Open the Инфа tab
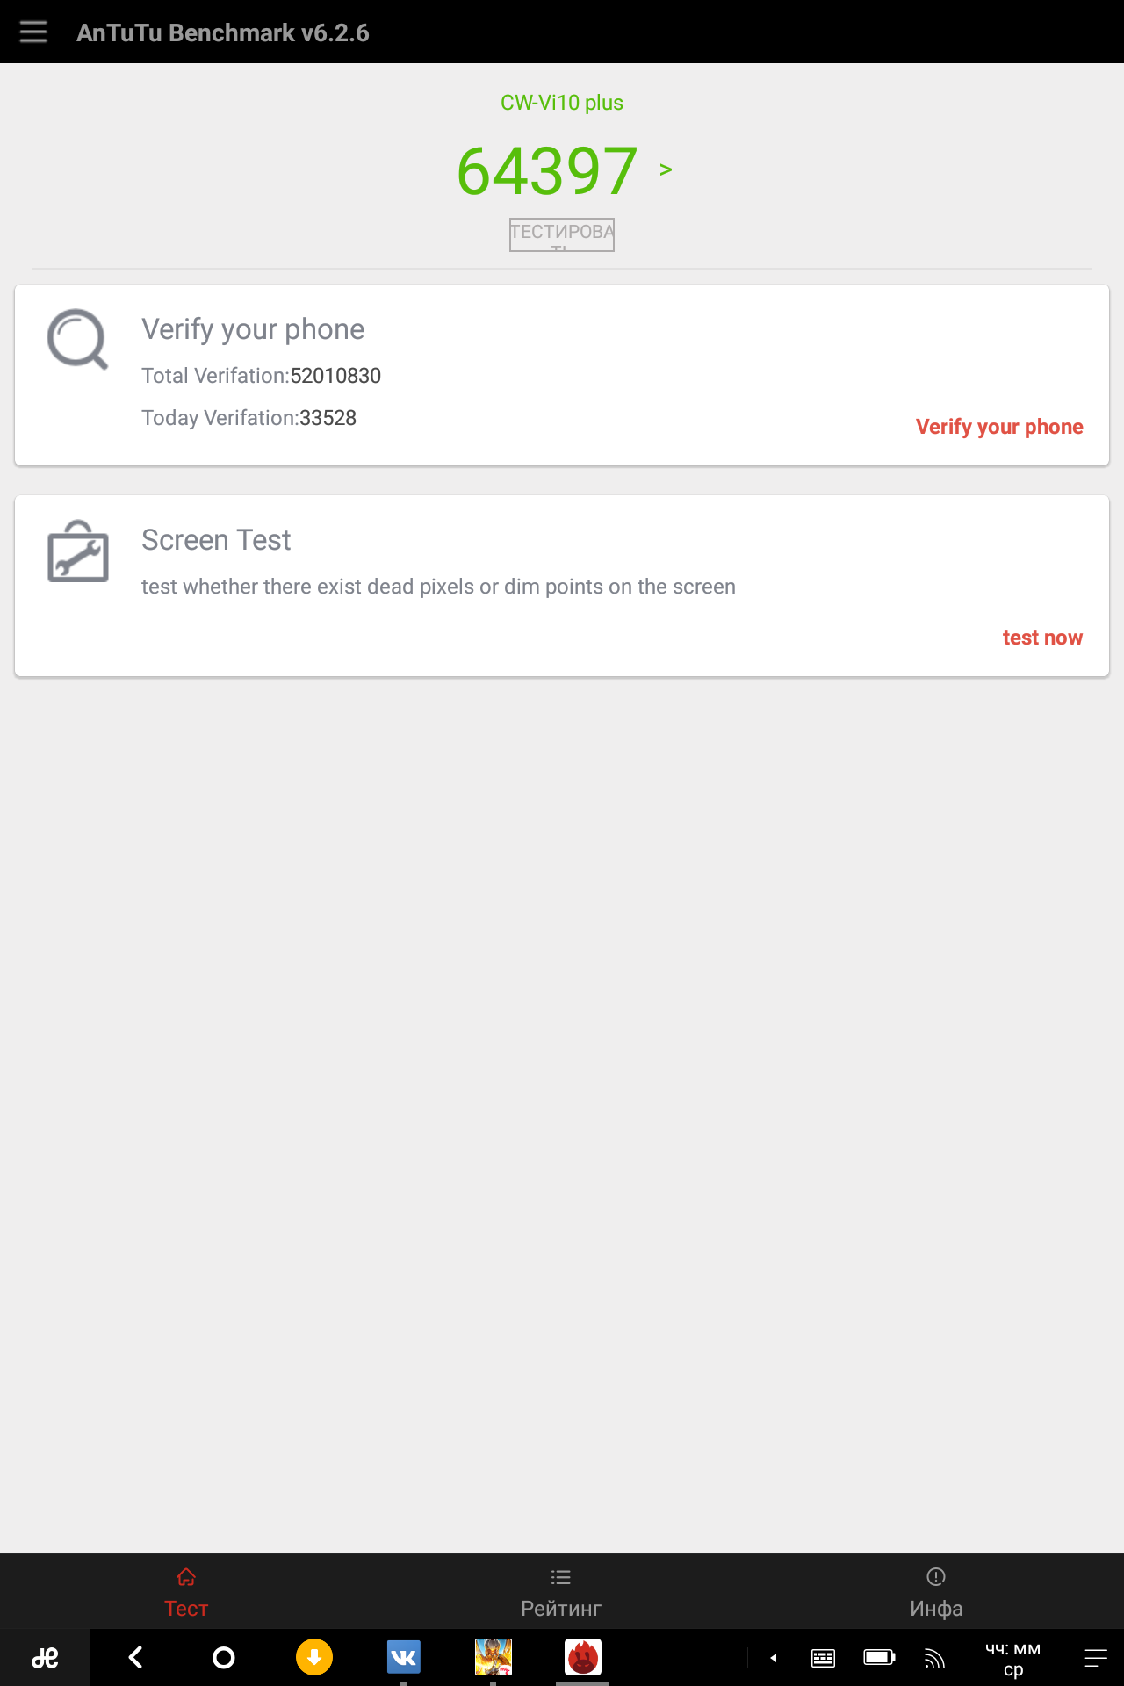The height and width of the screenshot is (1686, 1124). click(936, 1592)
